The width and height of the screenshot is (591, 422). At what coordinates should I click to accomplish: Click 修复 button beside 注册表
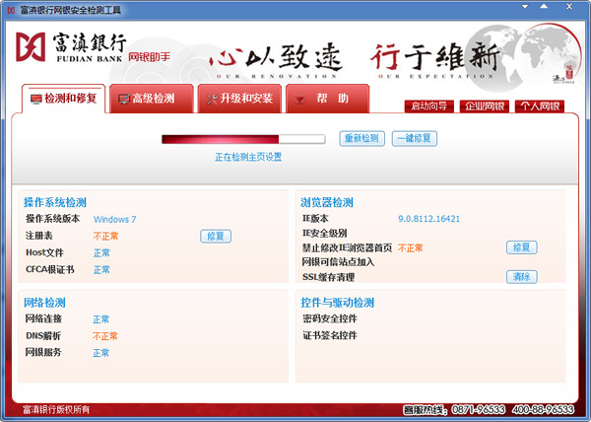coord(216,237)
